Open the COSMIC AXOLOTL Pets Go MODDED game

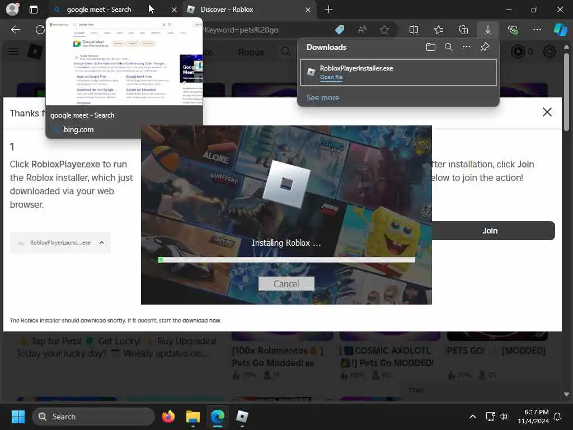[387, 357]
